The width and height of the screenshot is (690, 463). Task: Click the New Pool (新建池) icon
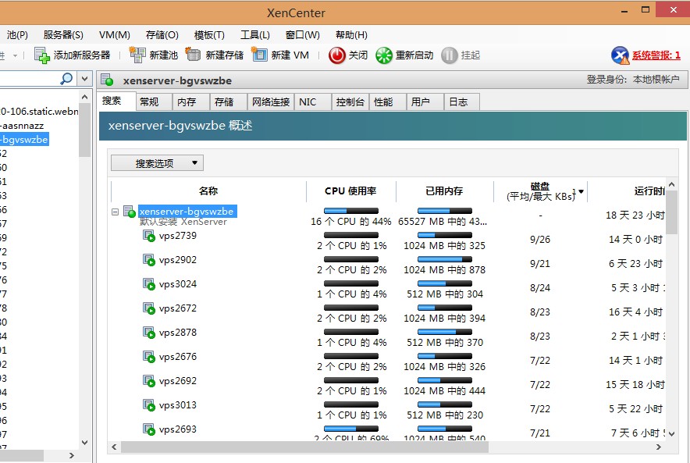click(137, 55)
